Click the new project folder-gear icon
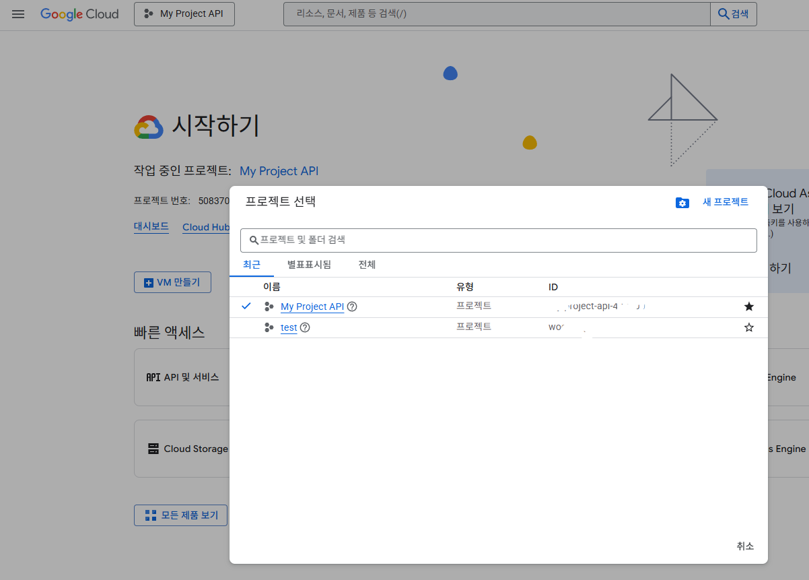Viewport: 809px width, 580px height. [x=682, y=203]
